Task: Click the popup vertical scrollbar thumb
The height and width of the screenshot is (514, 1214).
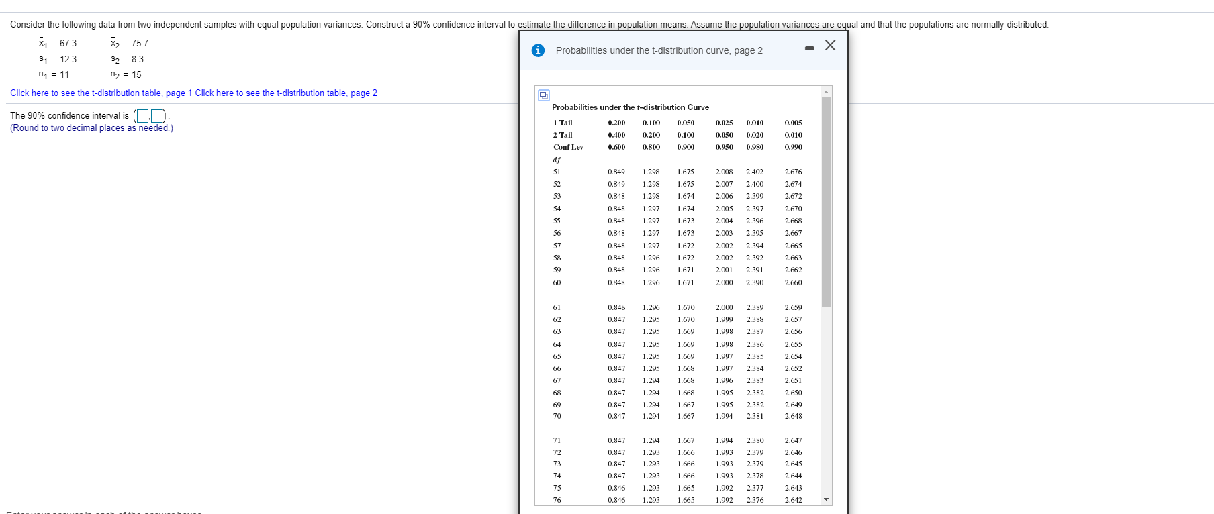Action: tap(827, 202)
